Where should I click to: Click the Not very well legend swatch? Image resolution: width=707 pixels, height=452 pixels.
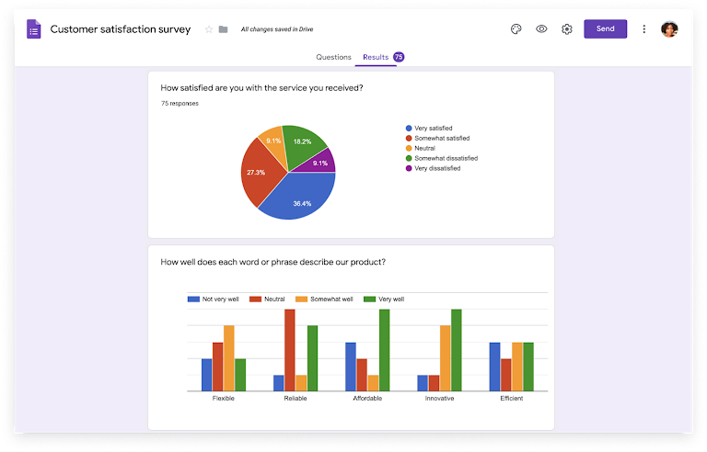click(193, 299)
